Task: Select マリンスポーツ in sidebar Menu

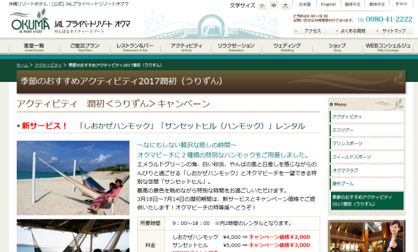Action: [367, 144]
